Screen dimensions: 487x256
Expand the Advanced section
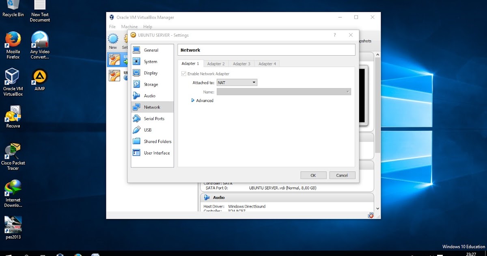click(202, 100)
